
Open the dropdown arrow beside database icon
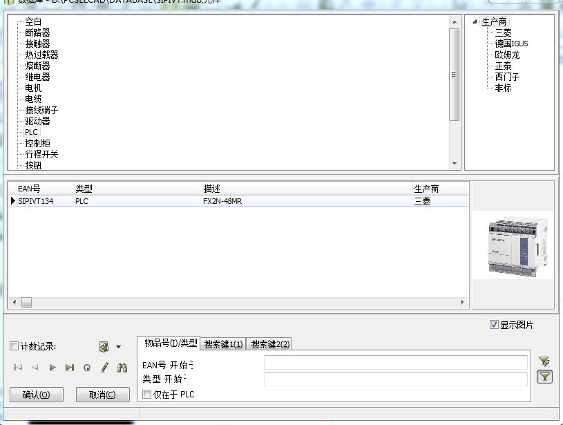[118, 347]
